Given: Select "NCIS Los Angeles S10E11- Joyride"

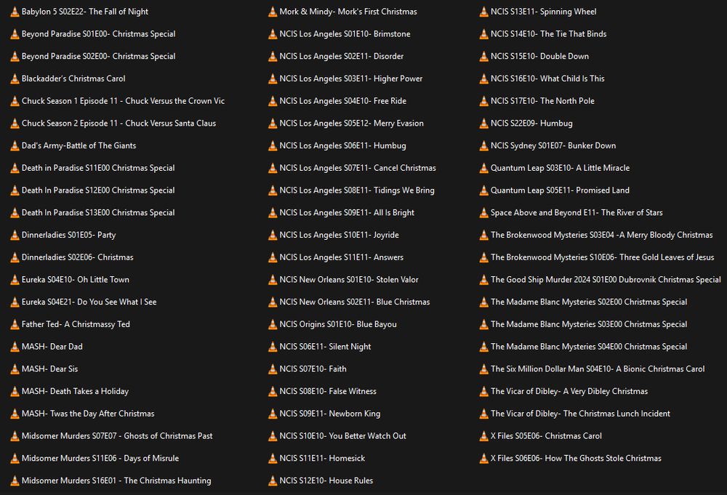Looking at the screenshot, I should (339, 235).
